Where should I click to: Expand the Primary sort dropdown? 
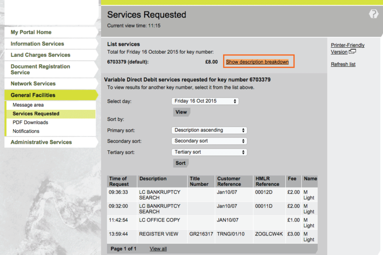click(209, 130)
